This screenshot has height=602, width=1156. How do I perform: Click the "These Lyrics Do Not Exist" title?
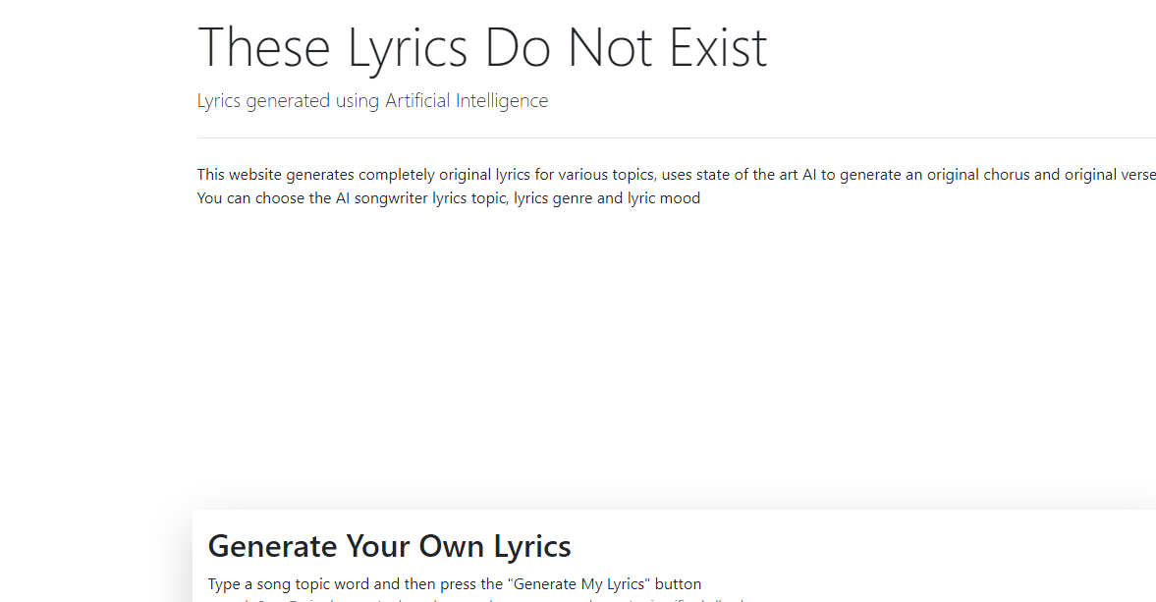click(482, 48)
